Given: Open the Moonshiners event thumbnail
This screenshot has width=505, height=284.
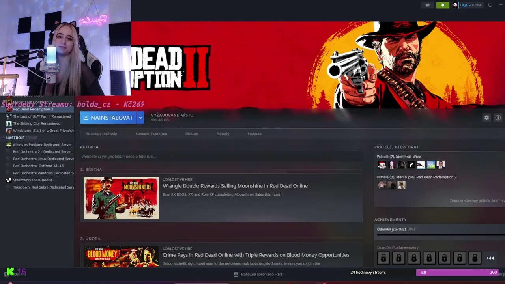Looking at the screenshot, I should click(x=121, y=198).
